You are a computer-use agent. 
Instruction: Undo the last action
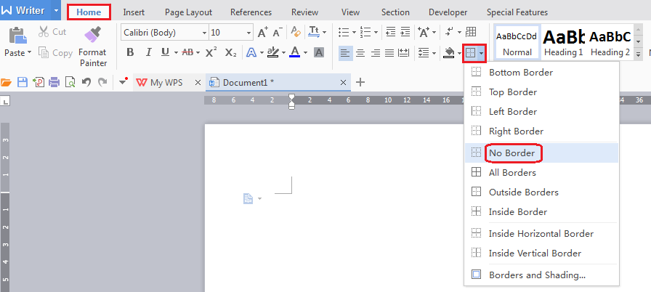[x=86, y=82]
